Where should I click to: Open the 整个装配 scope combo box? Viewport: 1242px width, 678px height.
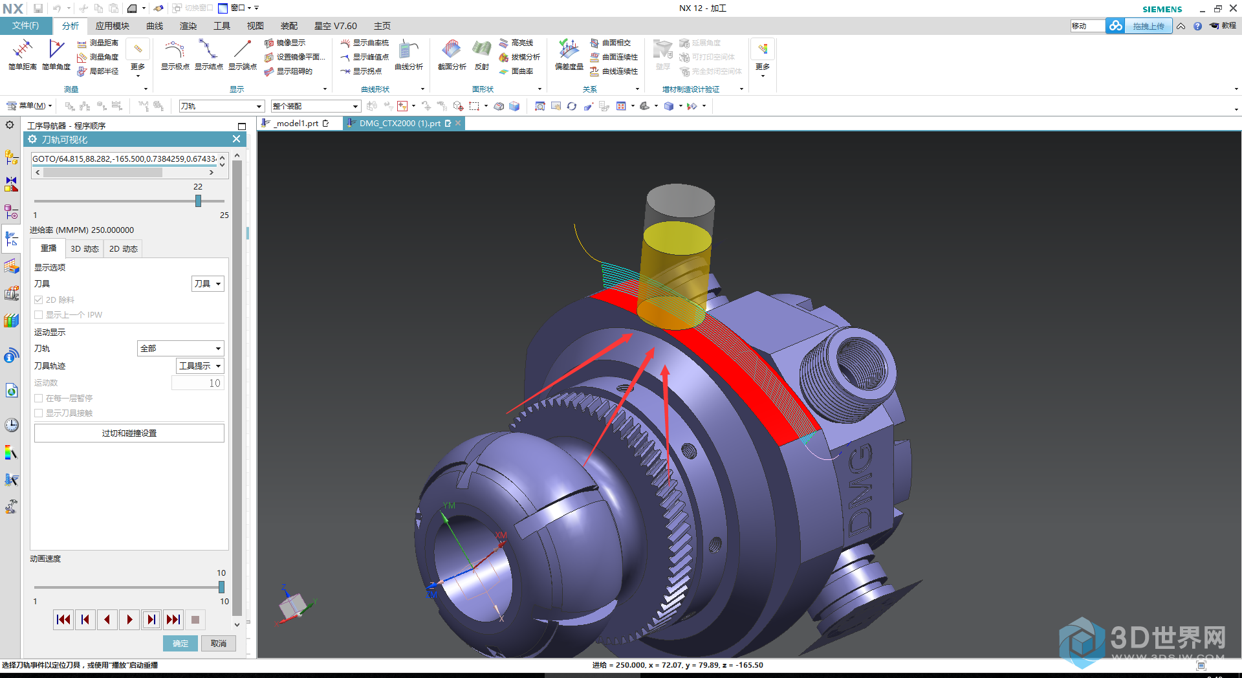[x=315, y=106]
